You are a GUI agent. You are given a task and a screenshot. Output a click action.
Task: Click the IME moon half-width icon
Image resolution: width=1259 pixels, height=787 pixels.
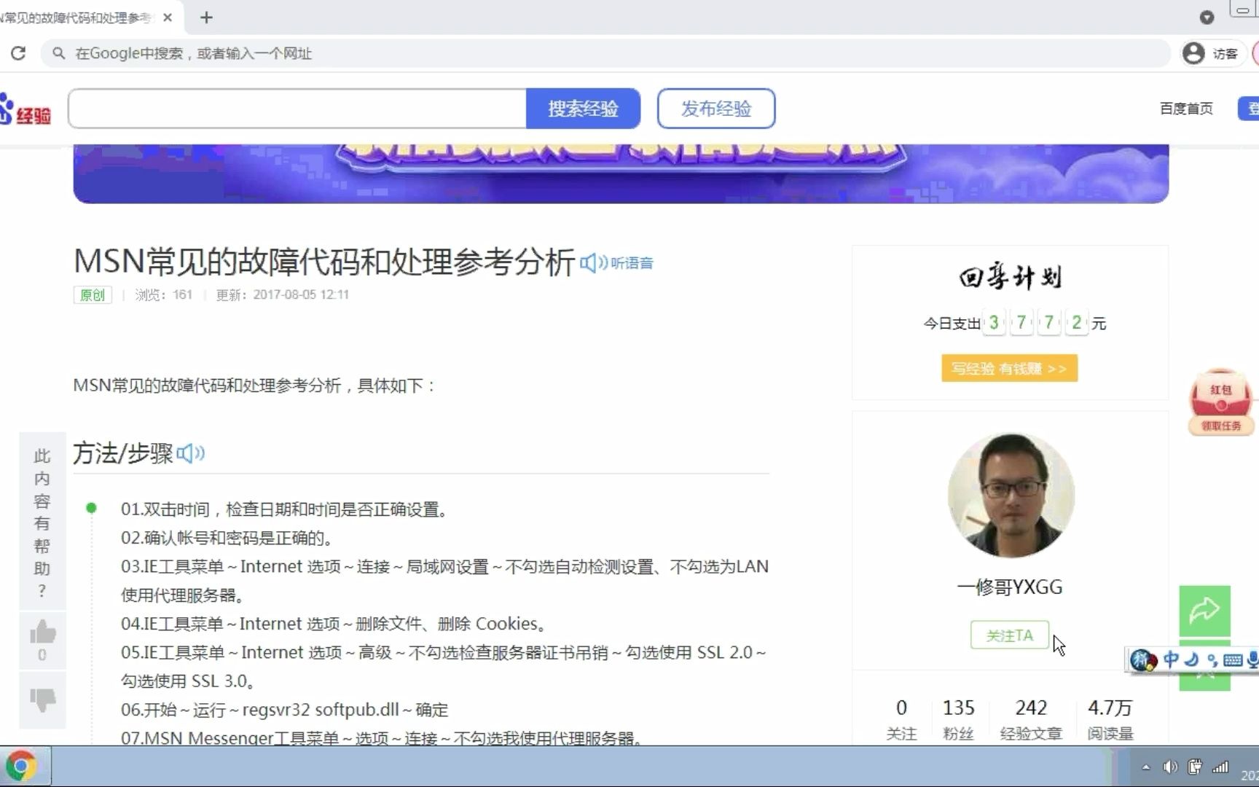coord(1191,659)
